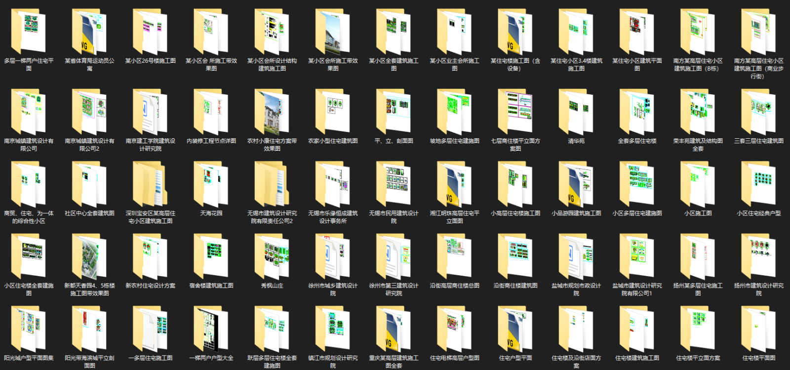This screenshot has width=790, height=370.
Task: Click the 扬州某多层住宅施工图 label
Action: coord(698,289)
